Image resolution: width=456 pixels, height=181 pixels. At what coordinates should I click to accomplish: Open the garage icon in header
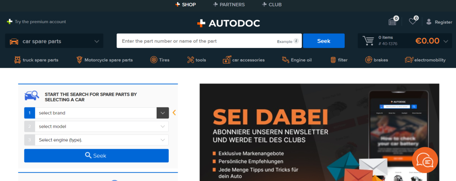click(x=393, y=21)
